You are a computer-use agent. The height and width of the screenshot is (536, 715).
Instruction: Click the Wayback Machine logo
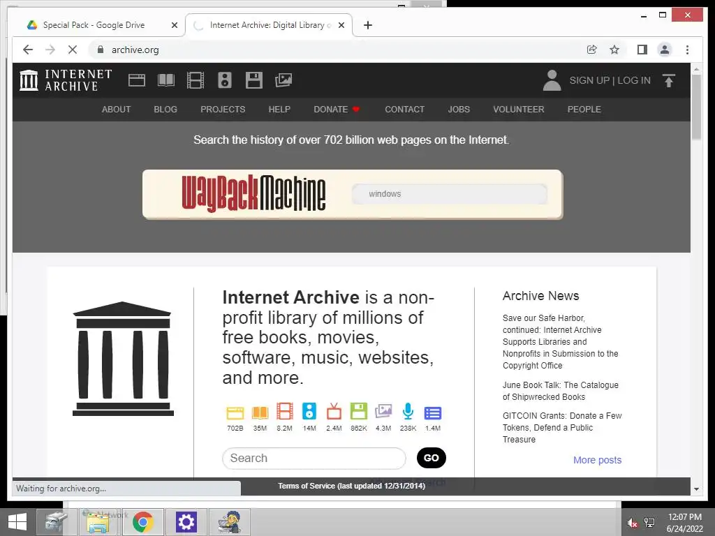click(x=253, y=194)
